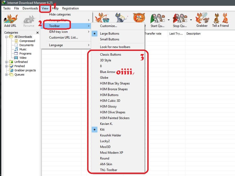This screenshot has height=176, width=235.
Task: Click the Start Queue mice icon
Action: pos(158,18)
